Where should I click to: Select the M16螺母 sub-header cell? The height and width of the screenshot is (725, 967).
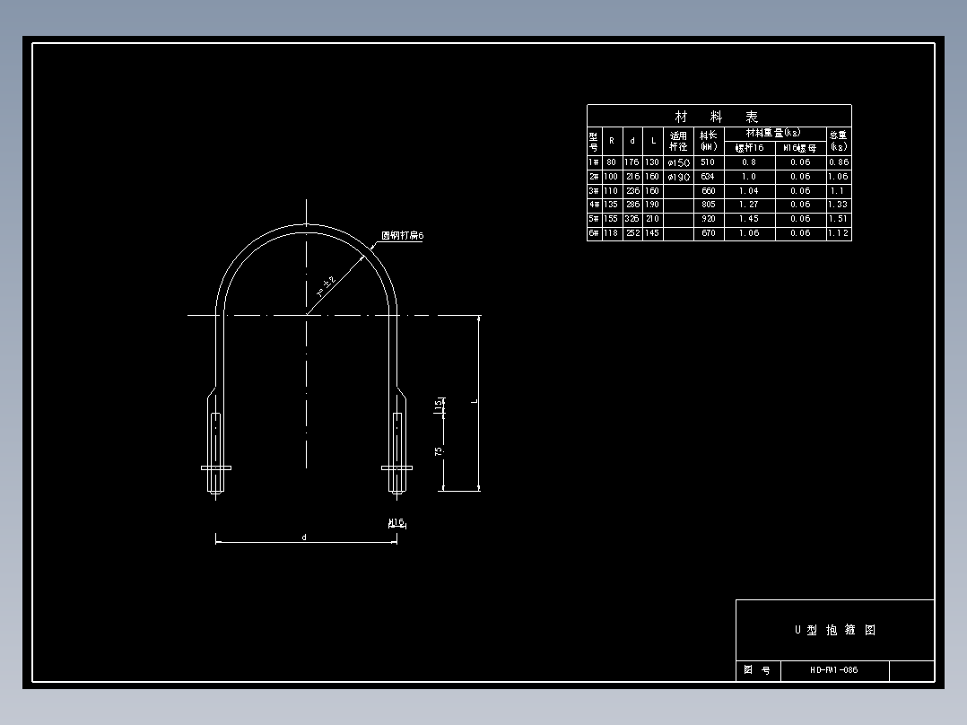coord(800,148)
